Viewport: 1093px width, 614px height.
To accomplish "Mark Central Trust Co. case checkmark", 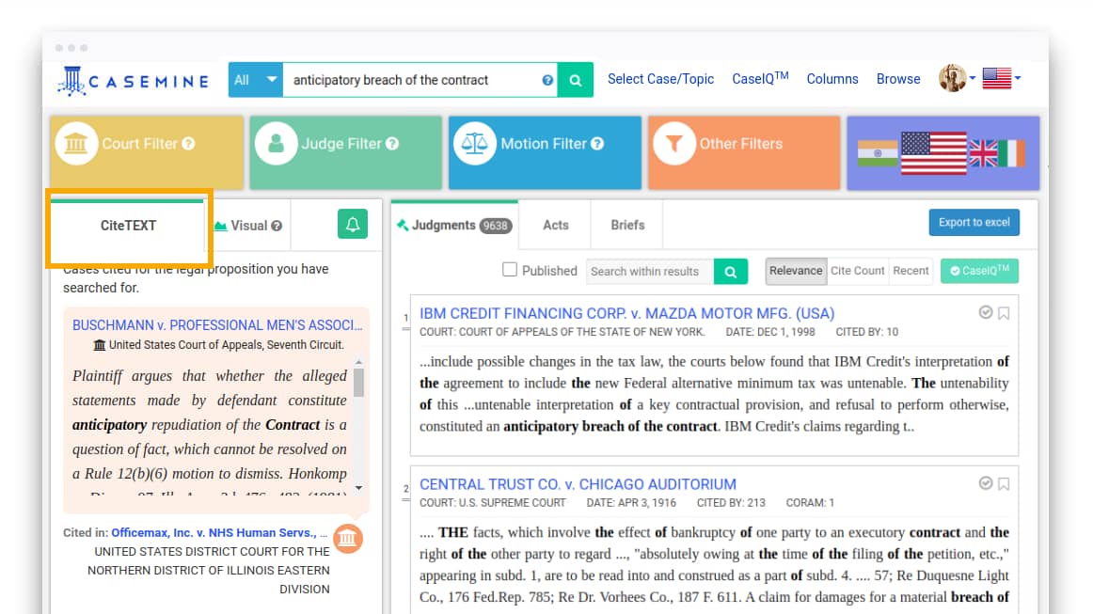I will pos(986,483).
